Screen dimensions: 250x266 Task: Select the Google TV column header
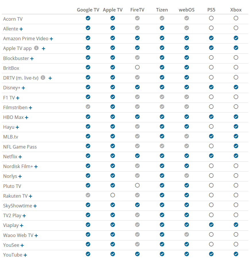pos(88,10)
